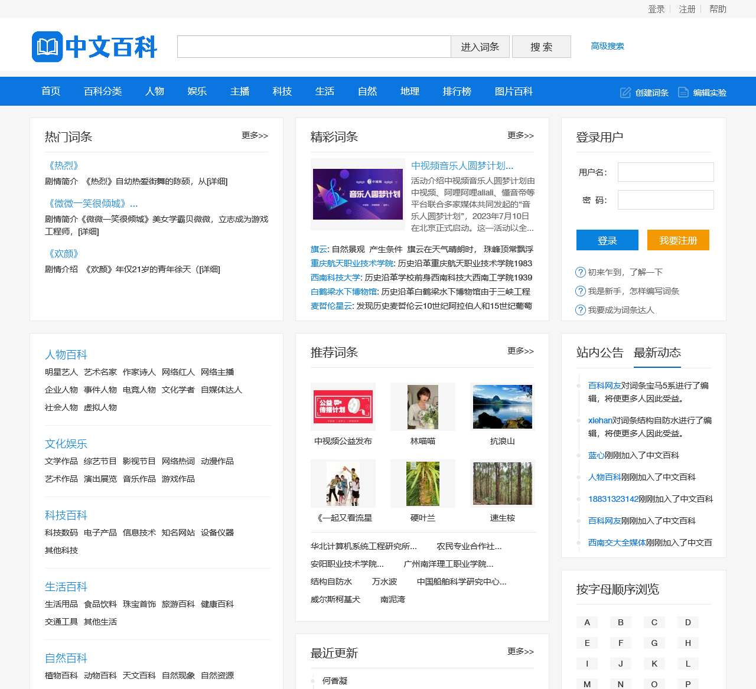Screen dimensions: 756x689
Task: Click the 编辑实验 document icon
Action: (x=683, y=93)
